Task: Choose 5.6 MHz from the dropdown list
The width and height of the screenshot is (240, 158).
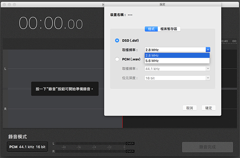Action: tap(177, 61)
